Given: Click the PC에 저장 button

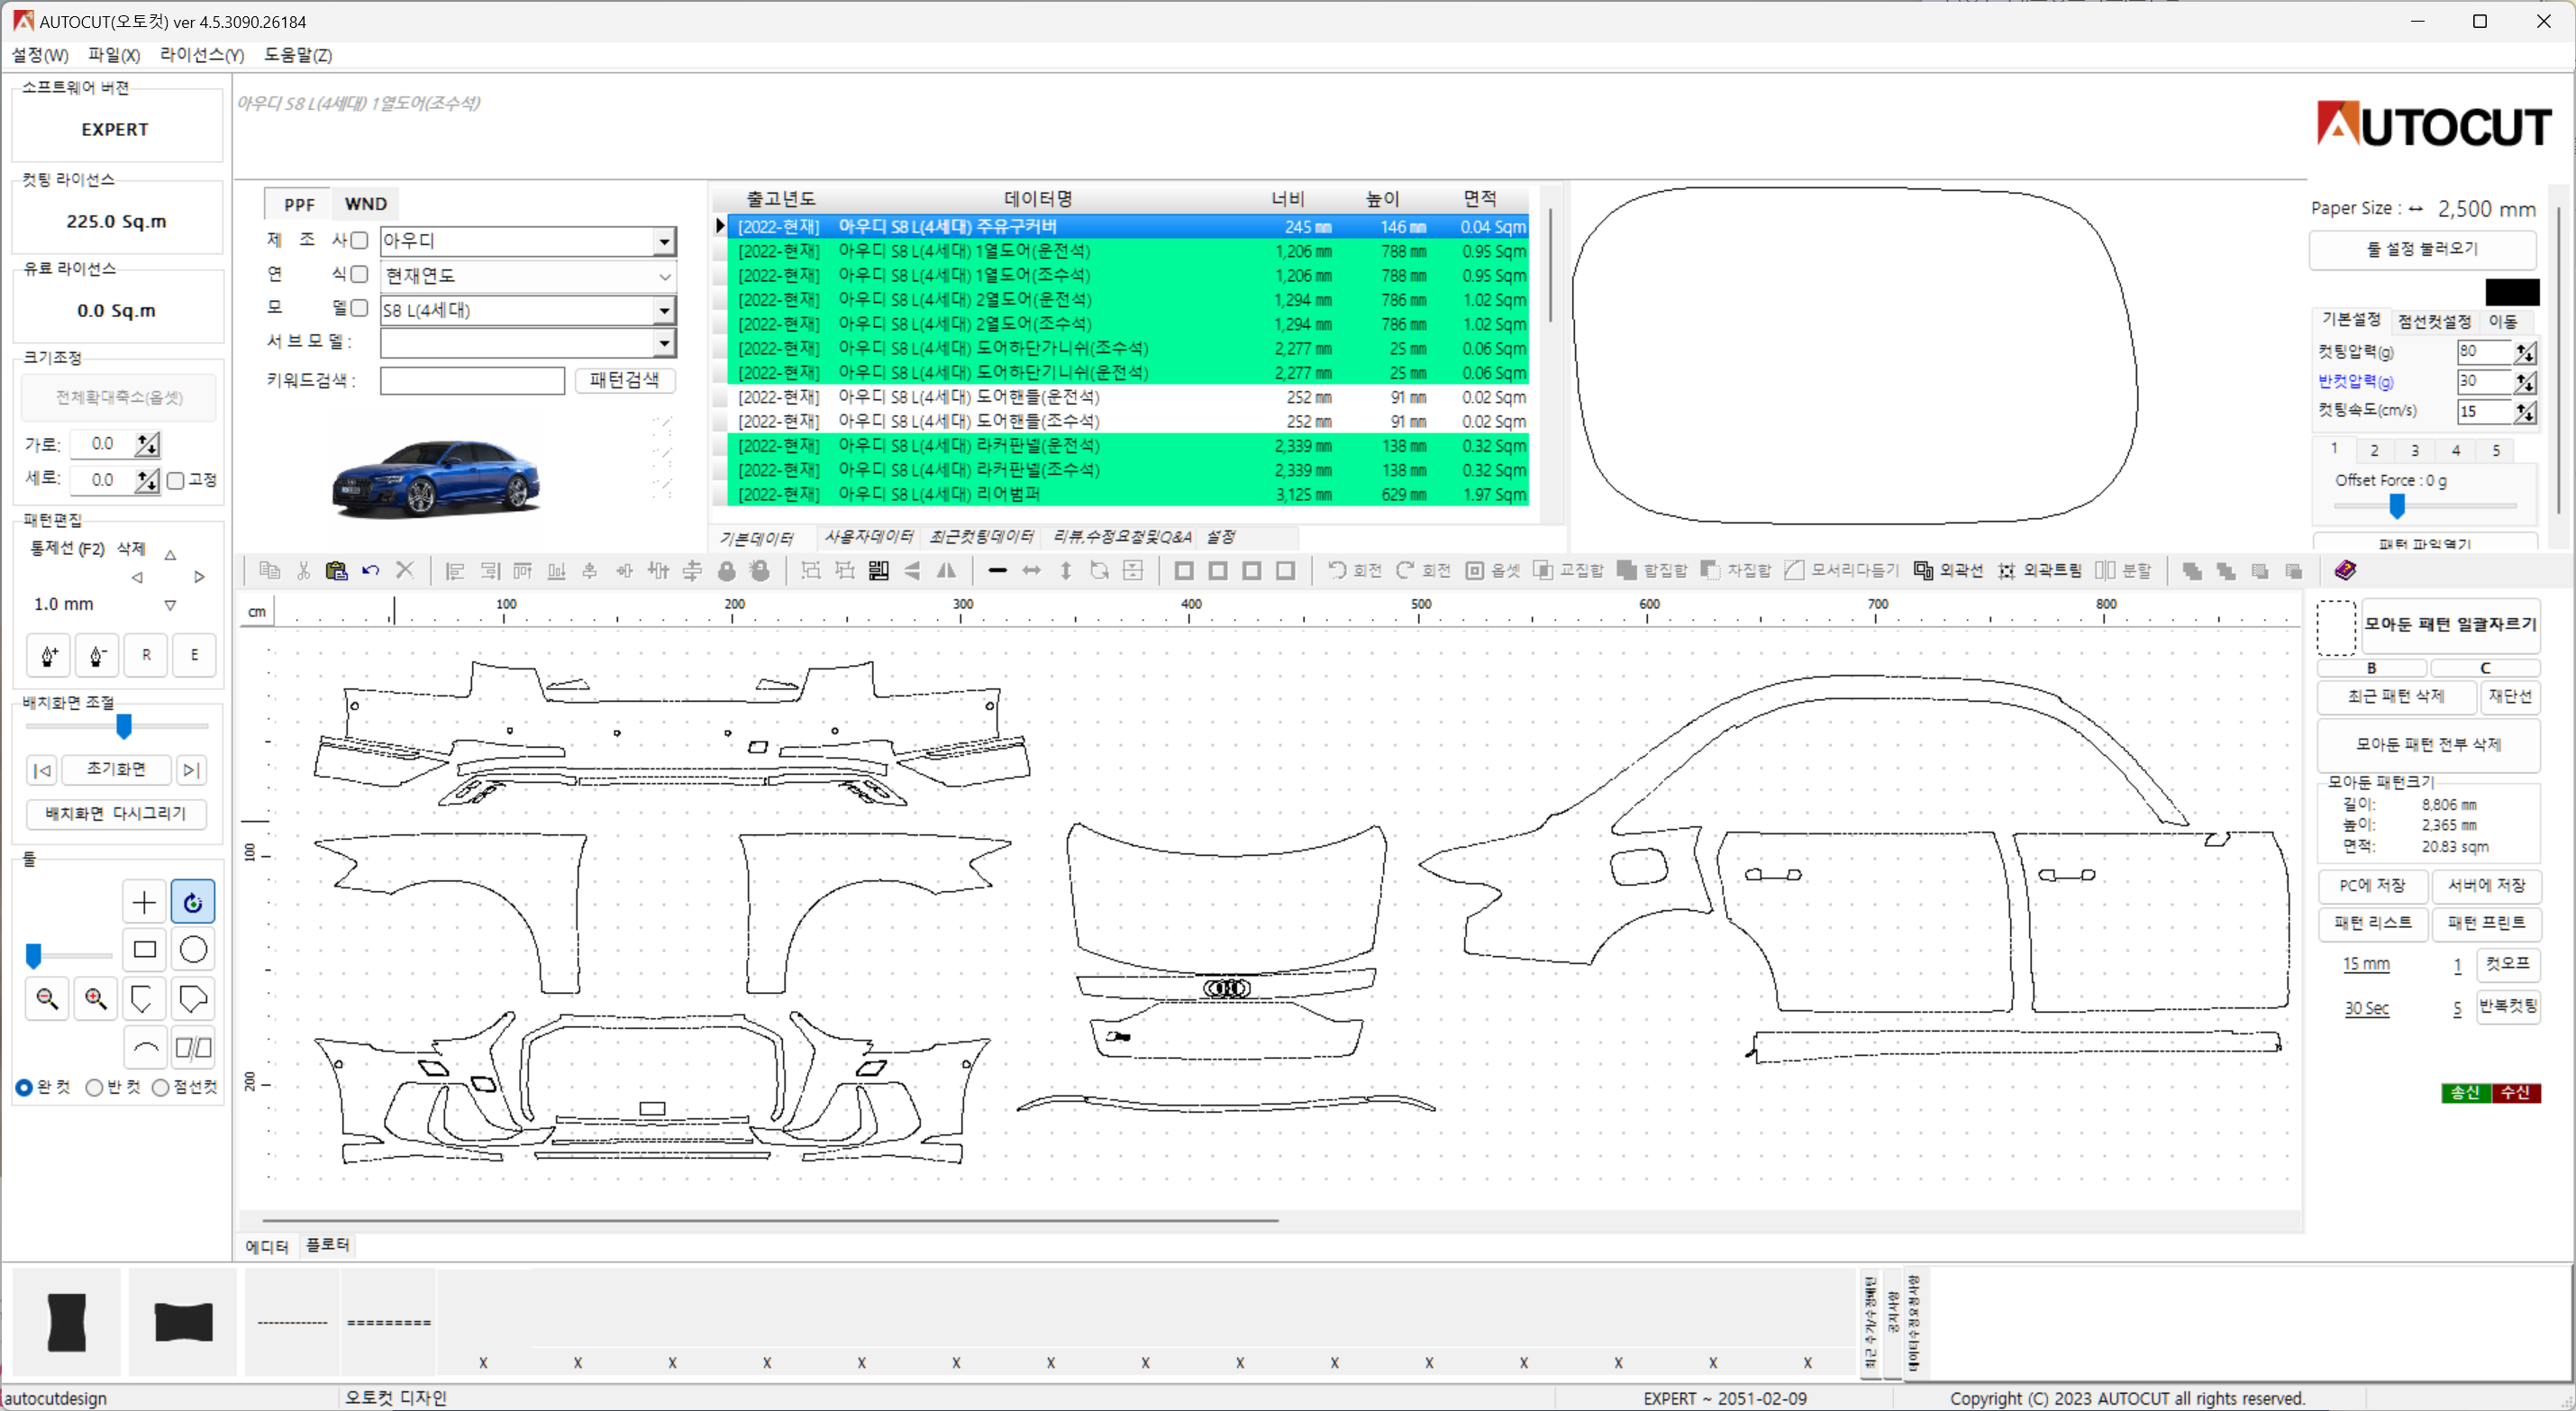Looking at the screenshot, I should 2372,885.
